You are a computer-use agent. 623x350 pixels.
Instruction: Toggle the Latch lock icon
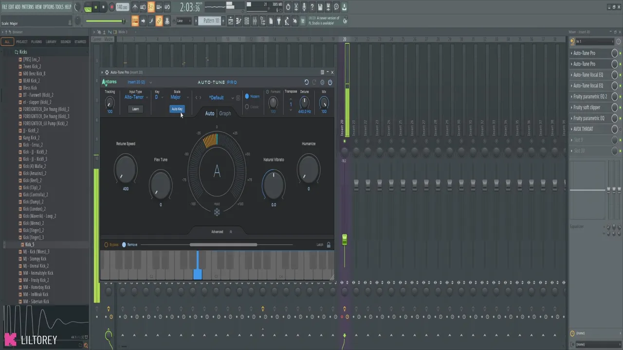pos(329,245)
